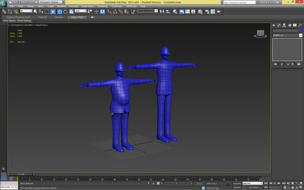Viewport: 304px width, 190px height.
Task: Click the Unlink Selection tool
Action: coord(10,12)
